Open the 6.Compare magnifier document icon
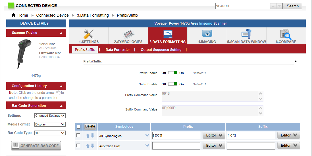 286,36
